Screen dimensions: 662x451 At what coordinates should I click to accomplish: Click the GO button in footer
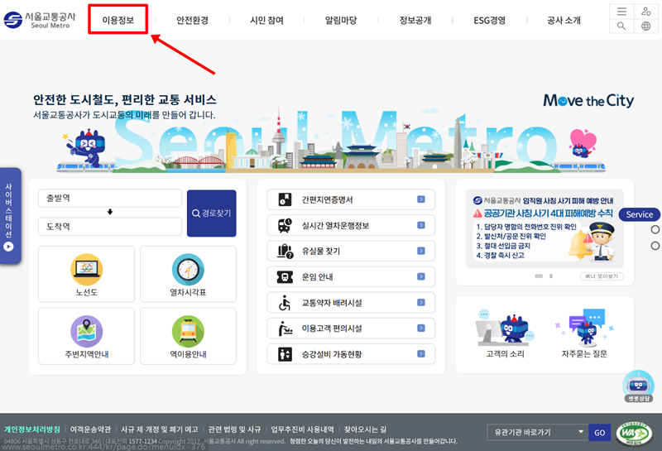599,433
